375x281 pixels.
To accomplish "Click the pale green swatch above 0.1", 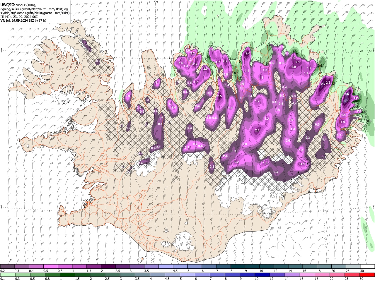I will click(x=8, y=275).
